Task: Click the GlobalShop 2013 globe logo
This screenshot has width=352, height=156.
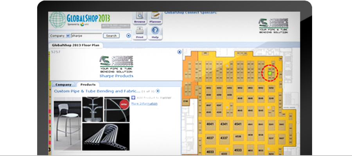Action: coord(57,20)
